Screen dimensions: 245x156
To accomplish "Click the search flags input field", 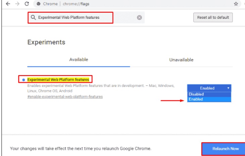I will coord(86,18).
